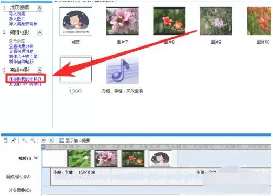Screen dimensions: 273x196
Task: Select the 图片9 purple flower thumbnail
Action: point(216,21)
